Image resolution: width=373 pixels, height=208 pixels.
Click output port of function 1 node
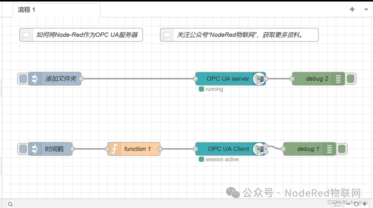tap(160, 149)
